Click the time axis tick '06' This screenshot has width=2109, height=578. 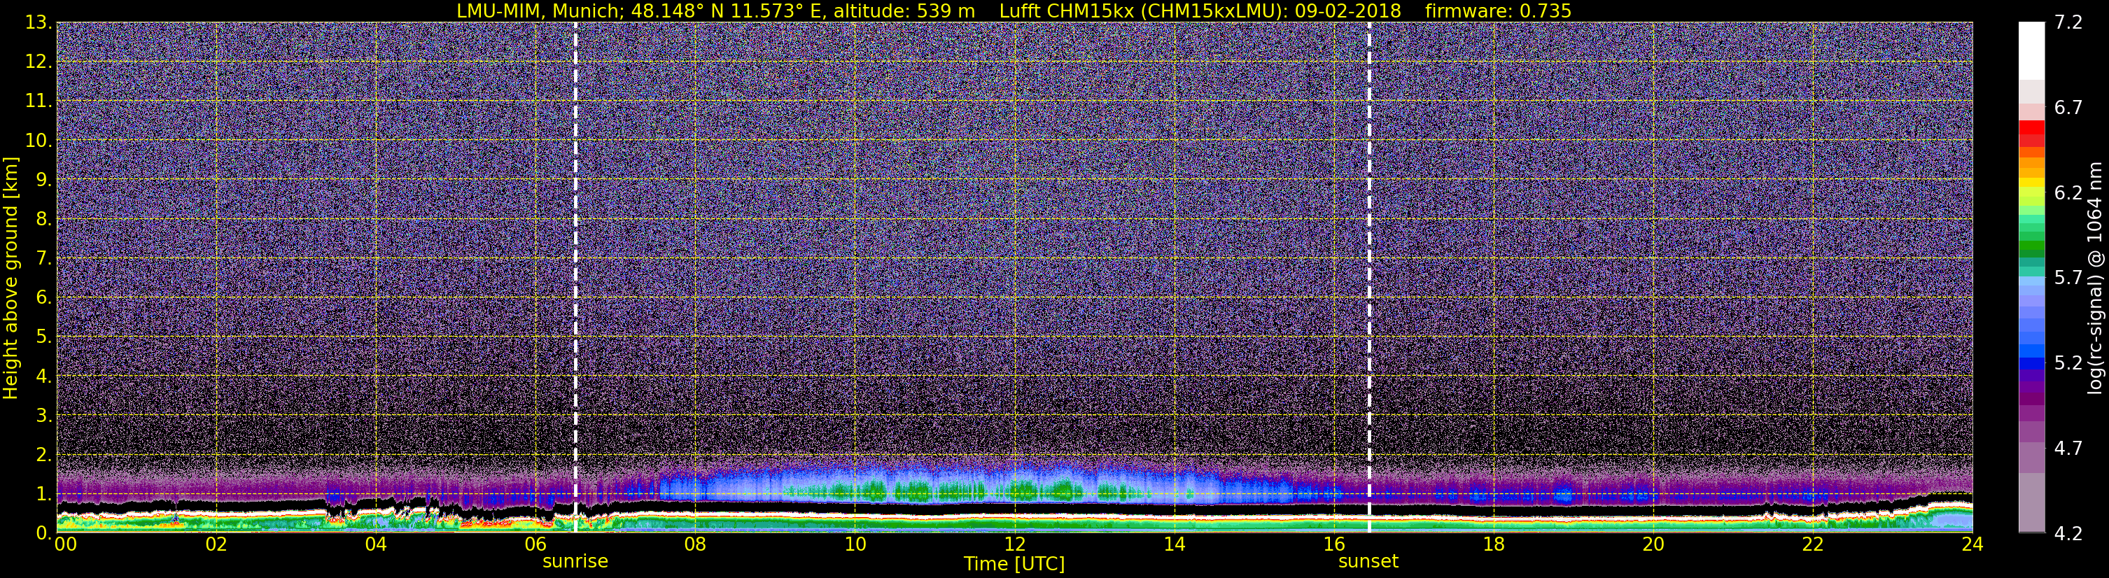point(535,544)
